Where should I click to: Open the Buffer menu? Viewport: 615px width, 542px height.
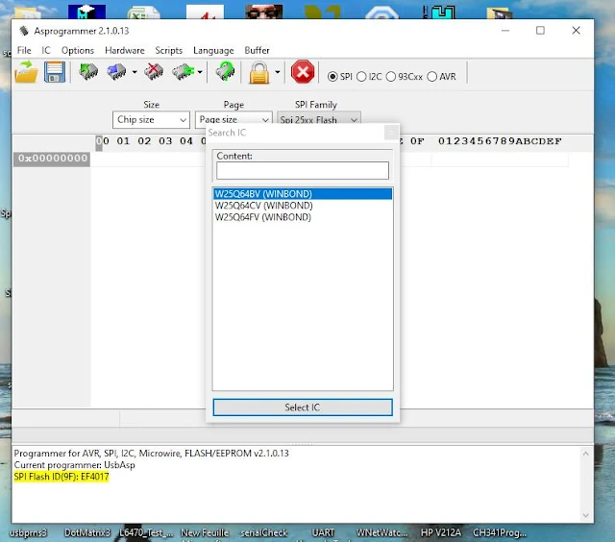[257, 51]
